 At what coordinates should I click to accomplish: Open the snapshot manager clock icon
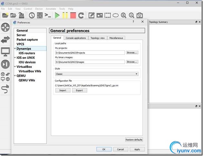tap(32, 16)
